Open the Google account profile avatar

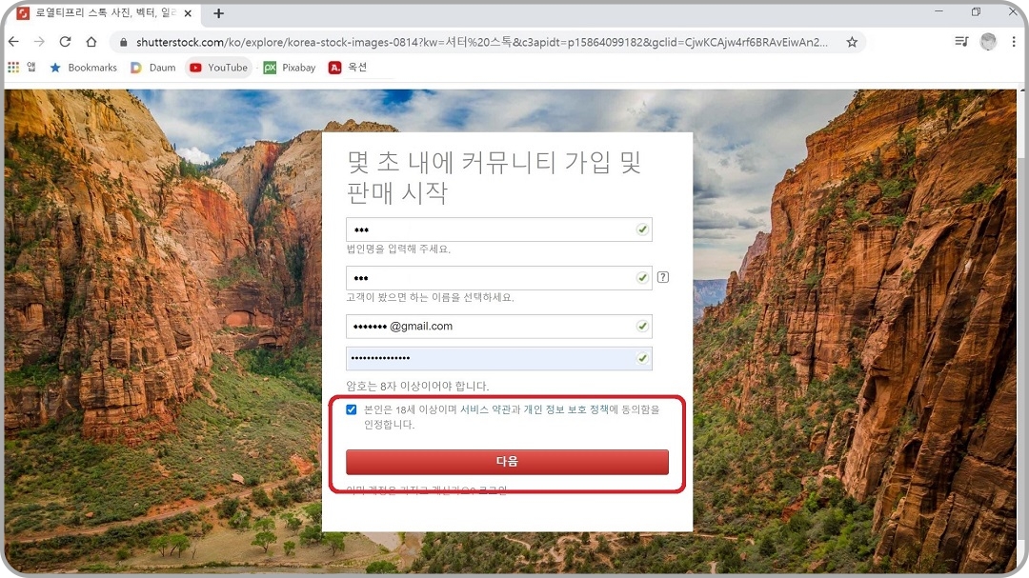click(988, 42)
